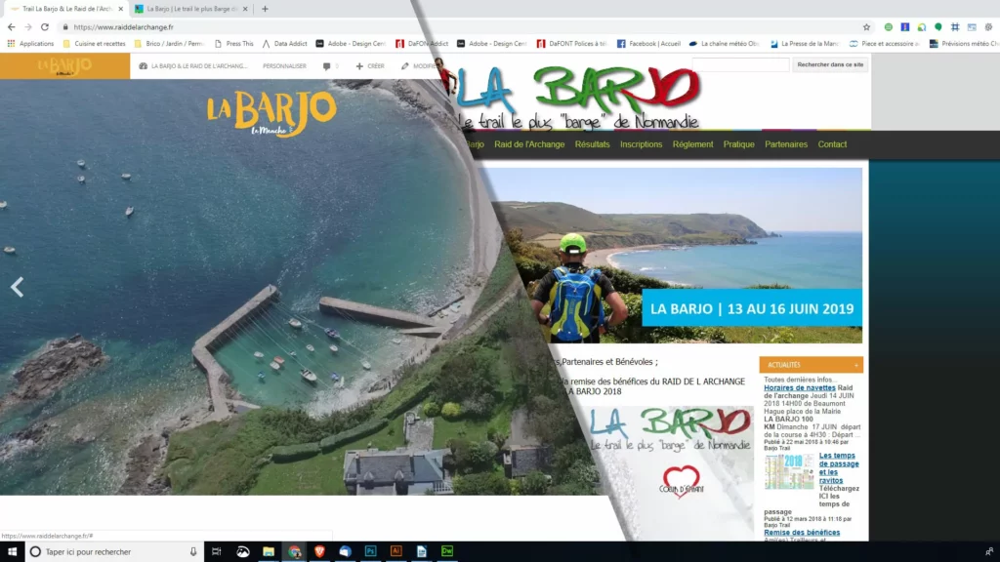Open a new browser tab
Image resolution: width=1000 pixels, height=562 pixels.
pyautogui.click(x=265, y=9)
